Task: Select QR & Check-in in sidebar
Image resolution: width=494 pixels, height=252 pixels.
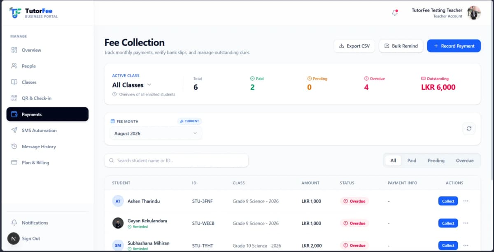Action: pos(47,98)
